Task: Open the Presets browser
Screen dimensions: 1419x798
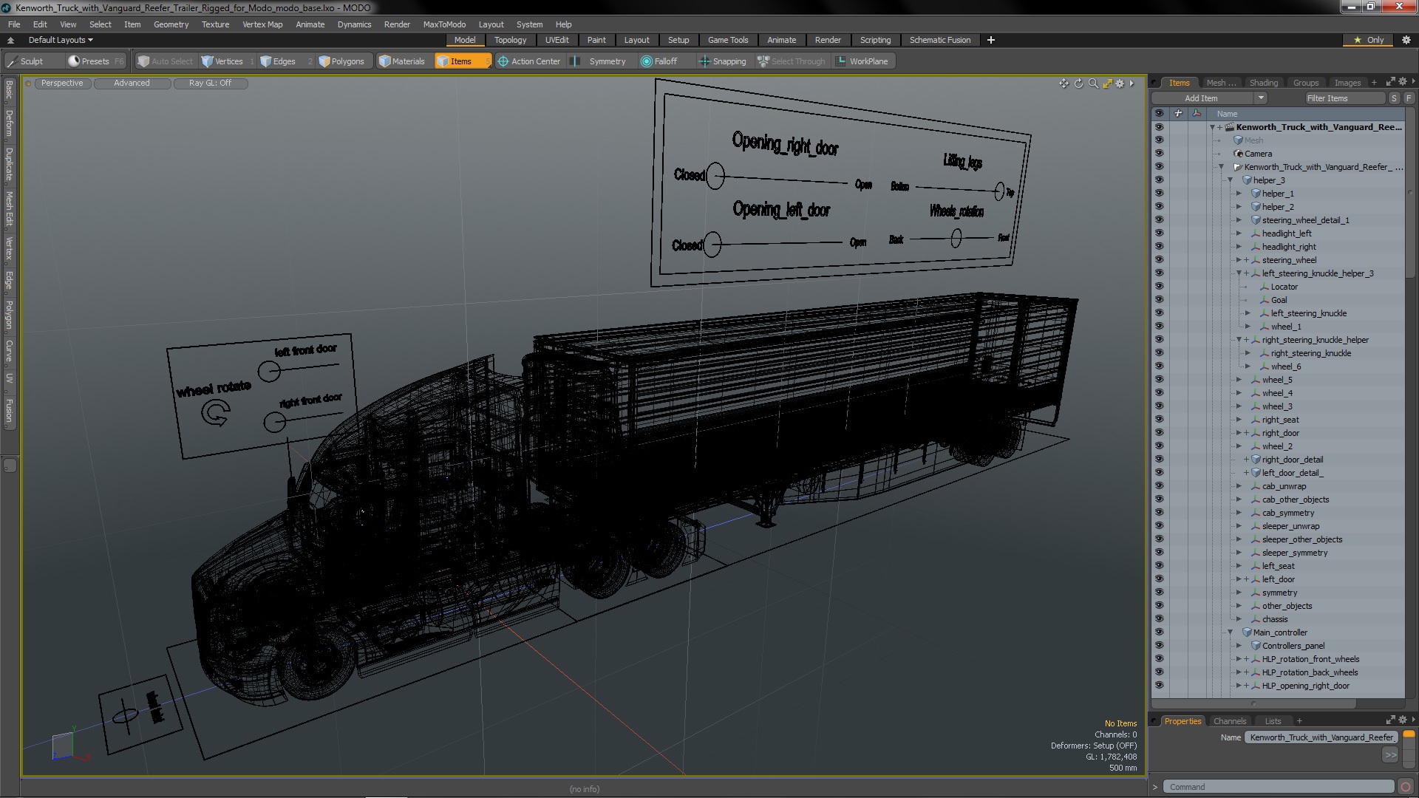Action: 95,61
